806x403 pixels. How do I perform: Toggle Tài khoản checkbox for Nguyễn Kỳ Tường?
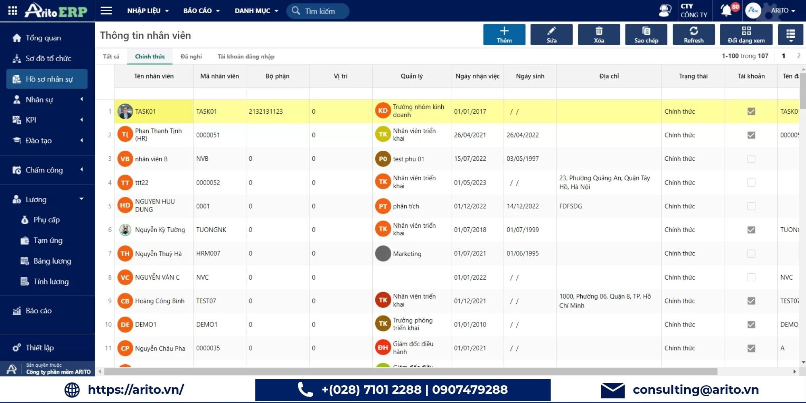coord(751,230)
